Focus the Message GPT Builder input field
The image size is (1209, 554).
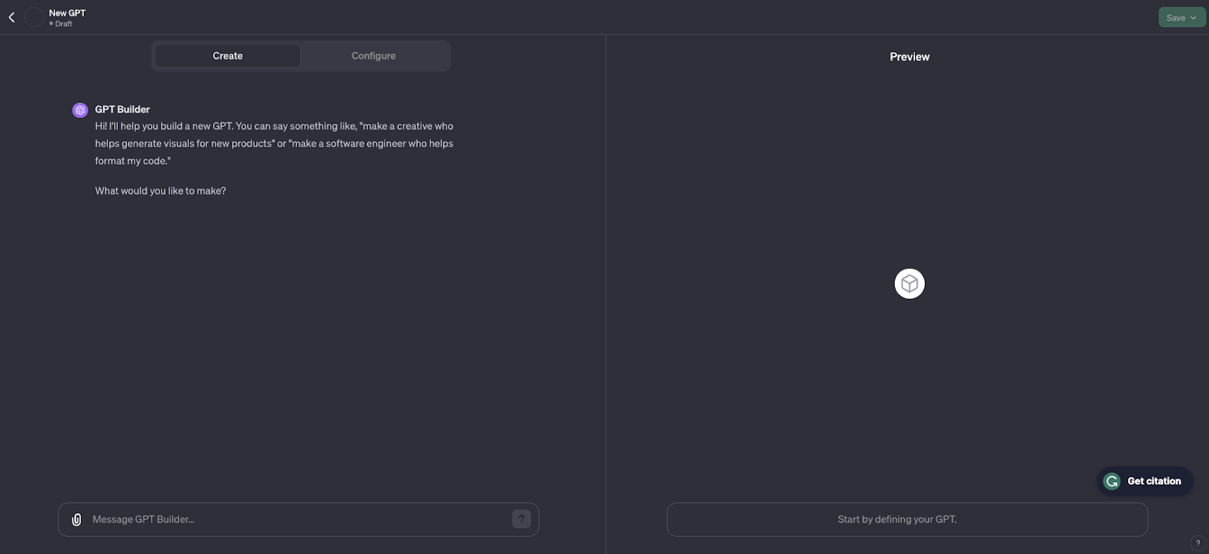coord(298,519)
